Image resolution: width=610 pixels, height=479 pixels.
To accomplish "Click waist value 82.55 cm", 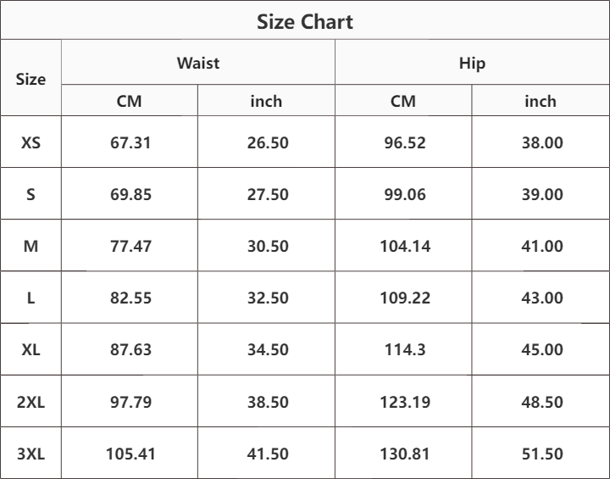I will (130, 298).
